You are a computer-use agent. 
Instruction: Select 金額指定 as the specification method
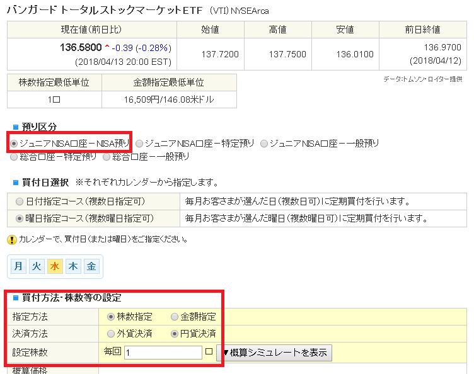click(175, 317)
